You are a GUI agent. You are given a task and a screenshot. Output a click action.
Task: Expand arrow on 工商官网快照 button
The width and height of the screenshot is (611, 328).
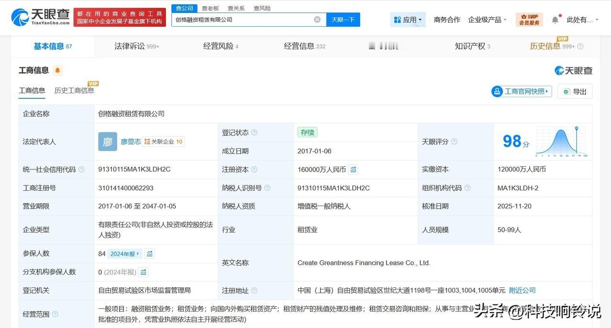[548, 91]
